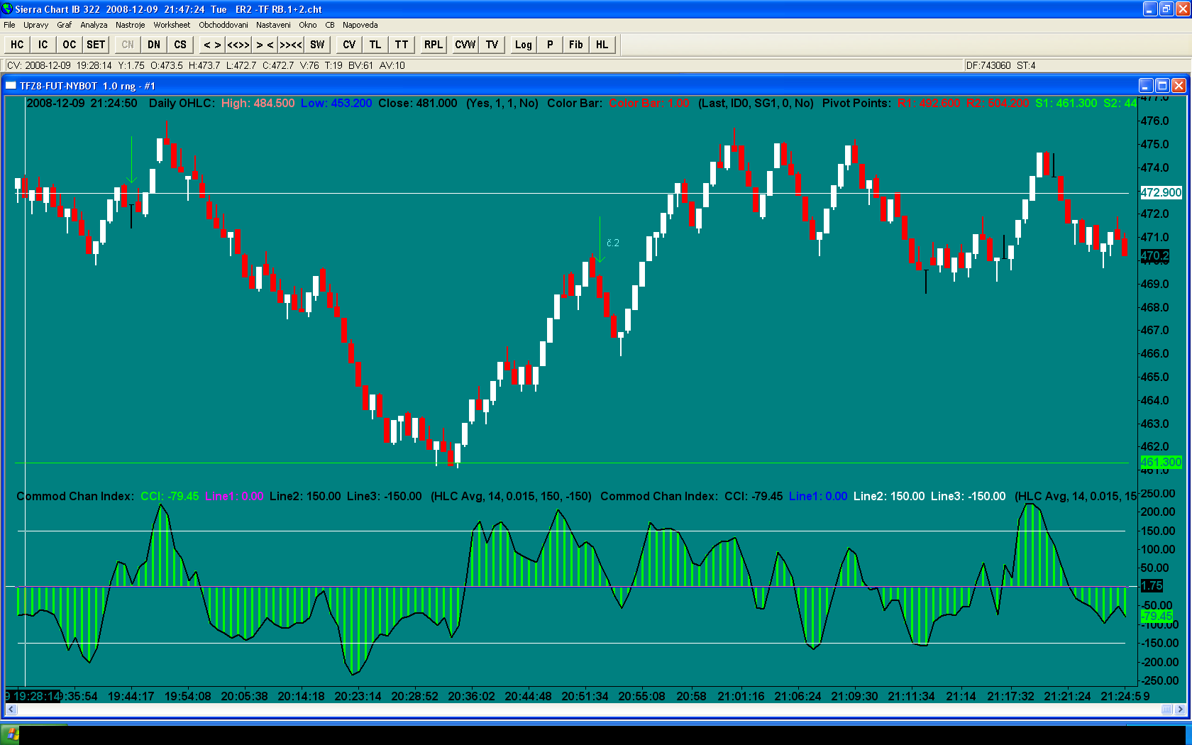This screenshot has height=745, width=1192.
Task: Toggle the CVW toolbar button
Action: coord(465,45)
